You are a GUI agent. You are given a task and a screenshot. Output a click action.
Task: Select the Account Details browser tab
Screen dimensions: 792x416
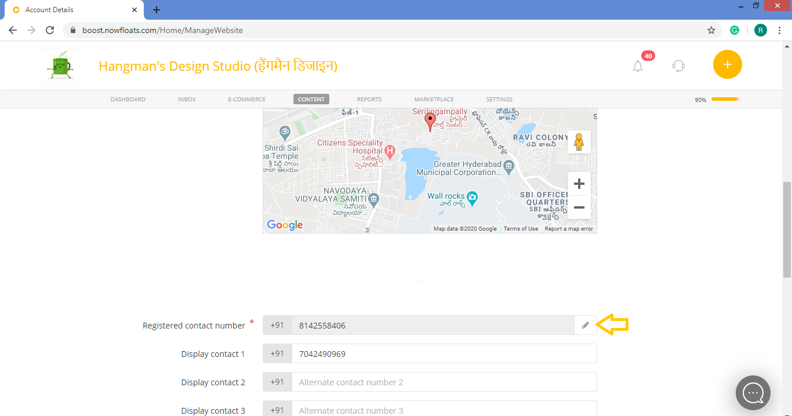[x=73, y=10]
